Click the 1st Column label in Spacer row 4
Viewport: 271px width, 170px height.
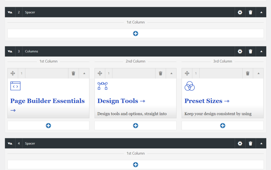[x=135, y=153]
